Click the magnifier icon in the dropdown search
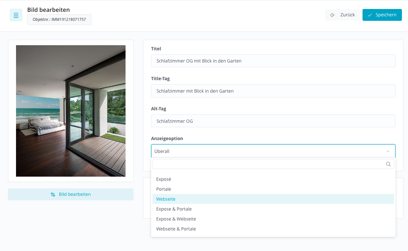This screenshot has width=408, height=251. (388, 164)
